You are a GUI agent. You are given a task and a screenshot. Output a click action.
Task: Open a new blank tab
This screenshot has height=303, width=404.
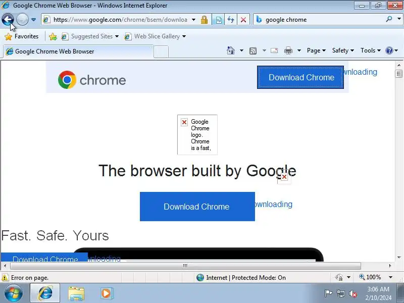[x=161, y=52]
